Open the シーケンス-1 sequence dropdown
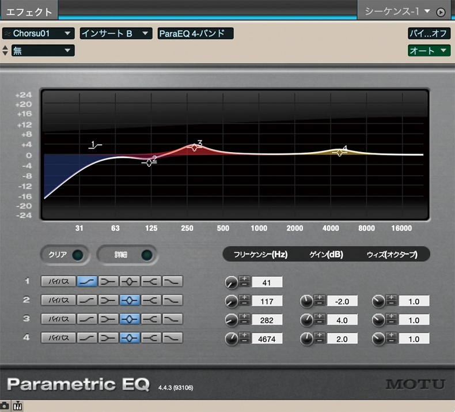This screenshot has width=455, height=412. [x=397, y=12]
